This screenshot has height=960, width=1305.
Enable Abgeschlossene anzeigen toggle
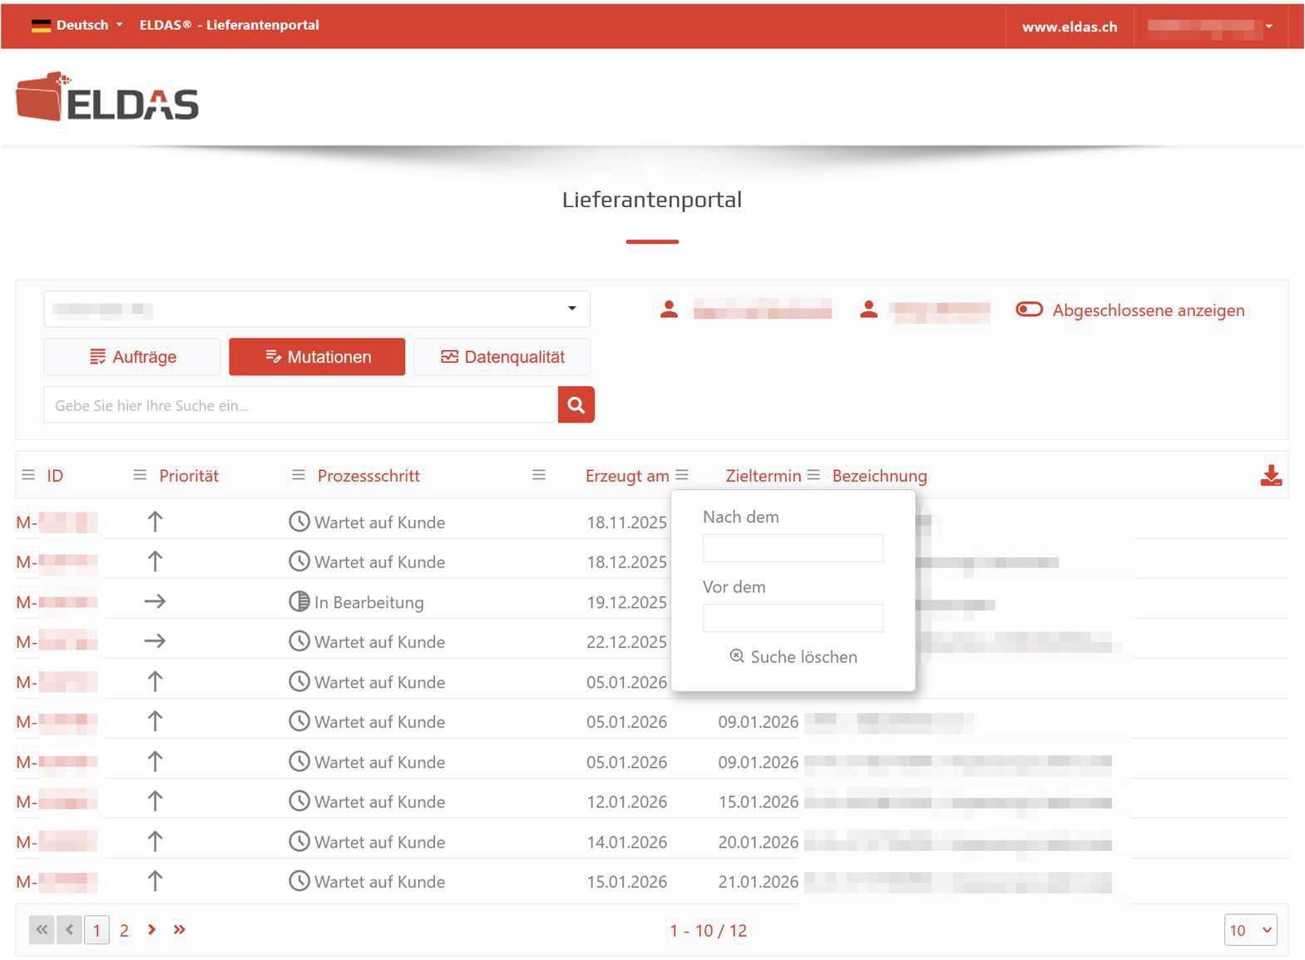(1029, 309)
